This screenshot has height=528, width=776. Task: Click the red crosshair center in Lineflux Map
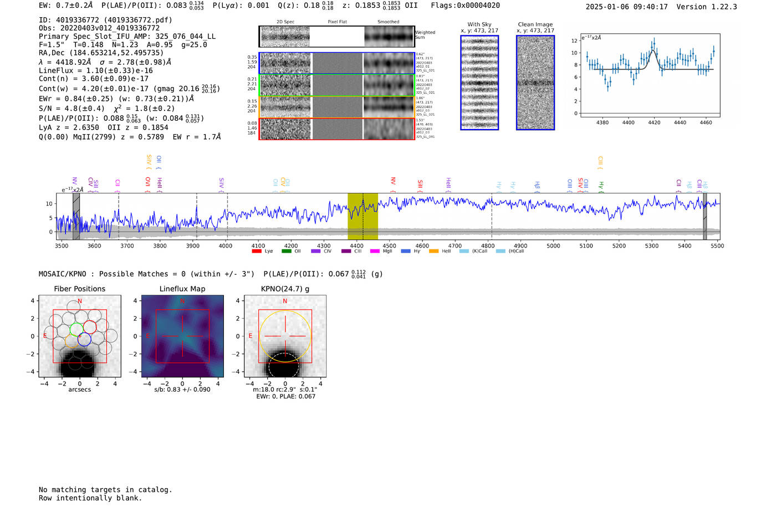[x=182, y=336]
